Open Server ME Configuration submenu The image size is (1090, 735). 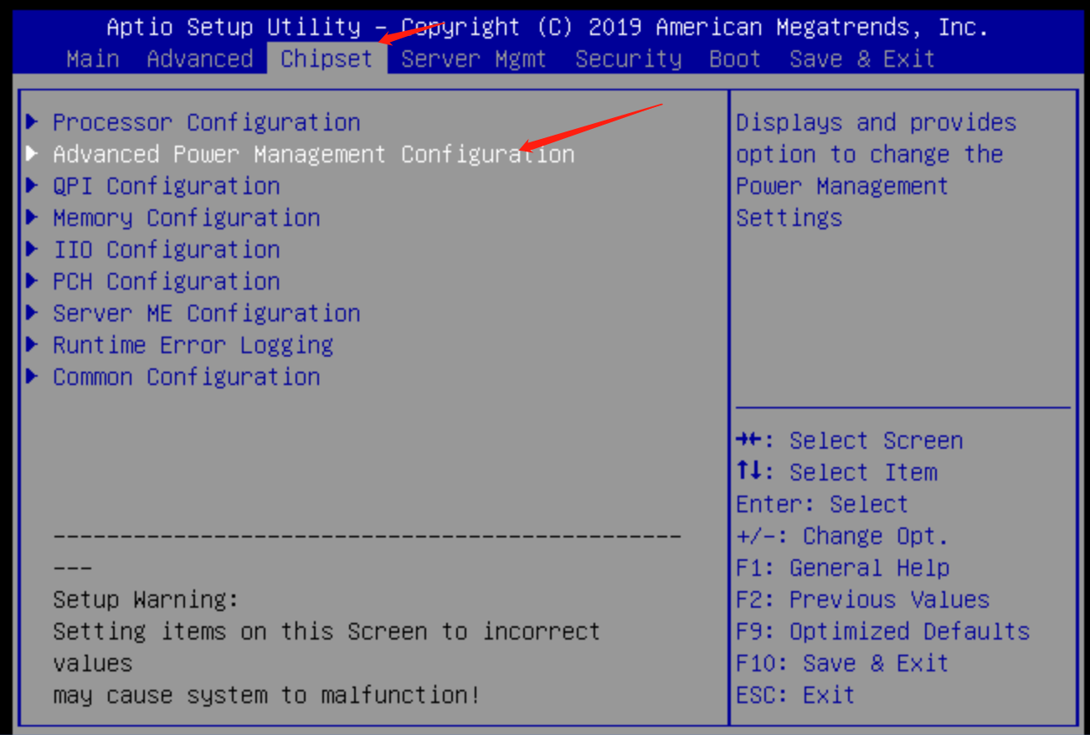[x=206, y=313]
